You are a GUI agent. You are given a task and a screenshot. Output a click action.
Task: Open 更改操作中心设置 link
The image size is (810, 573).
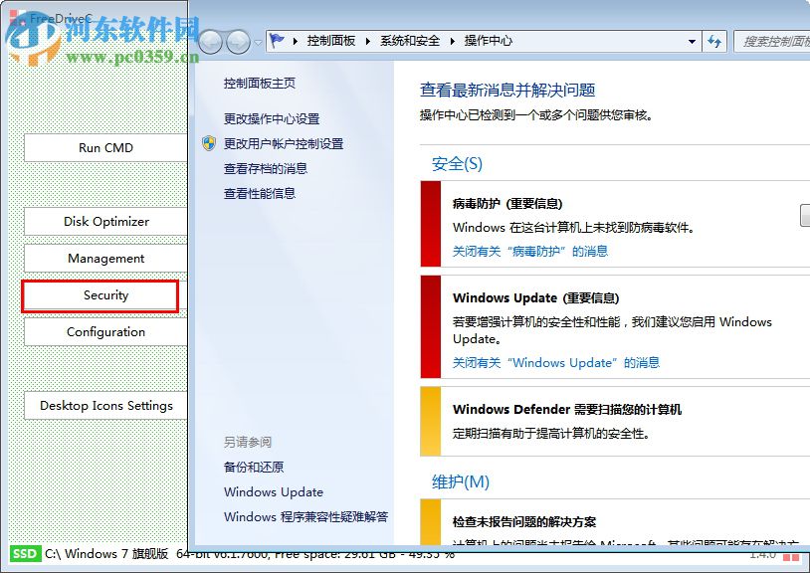pyautogui.click(x=272, y=118)
